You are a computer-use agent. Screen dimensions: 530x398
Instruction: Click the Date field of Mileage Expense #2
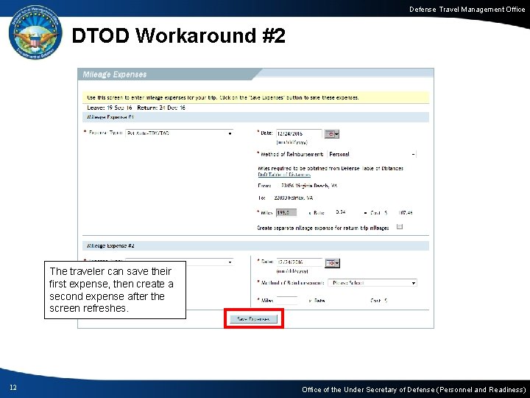click(300, 262)
